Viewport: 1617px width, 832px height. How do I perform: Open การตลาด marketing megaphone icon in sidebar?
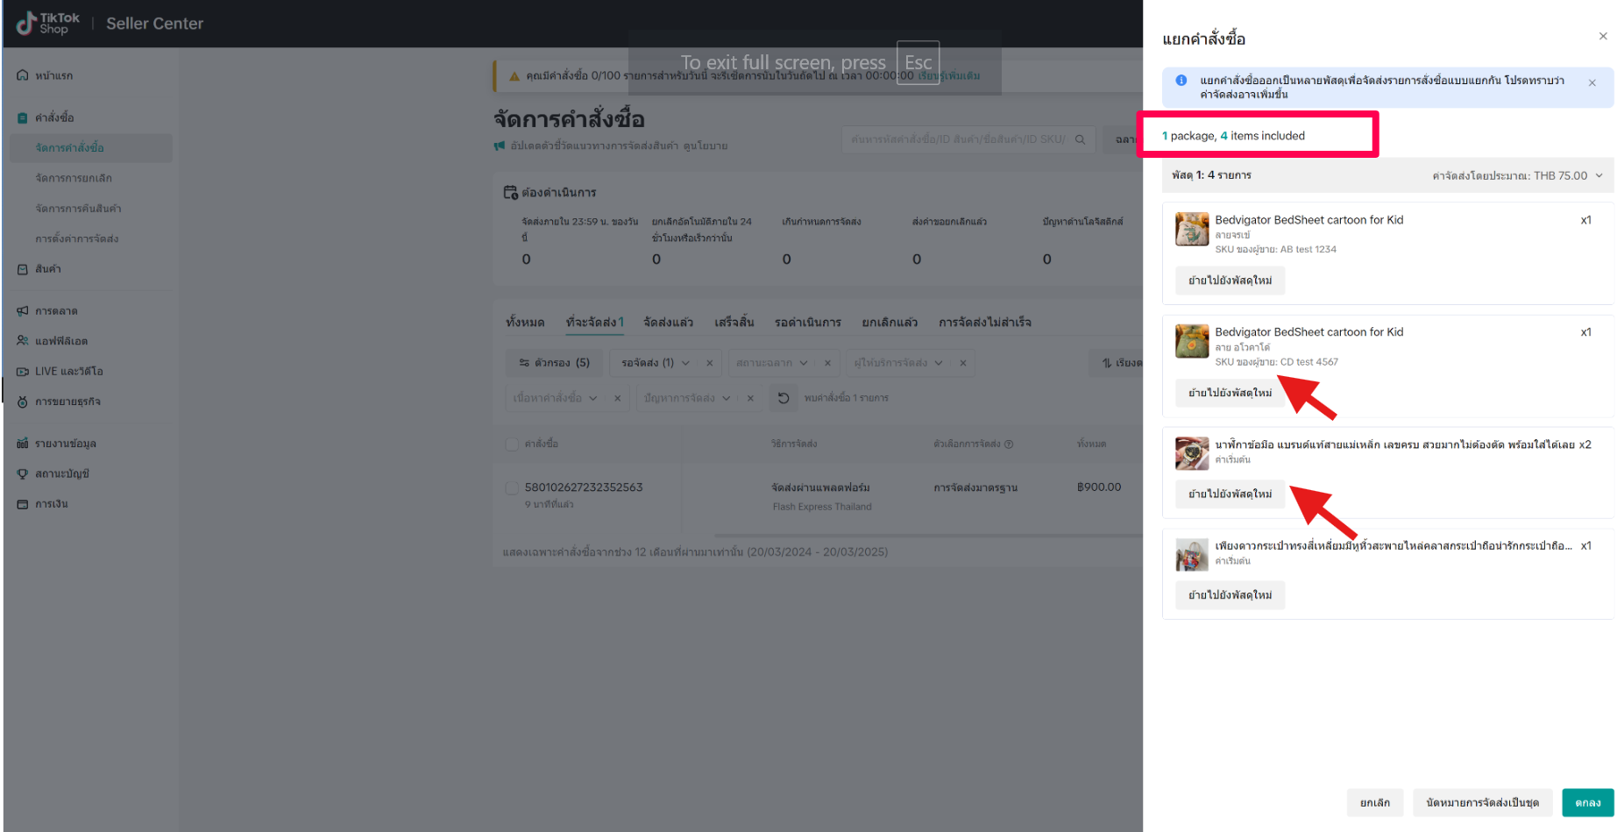pyautogui.click(x=23, y=311)
